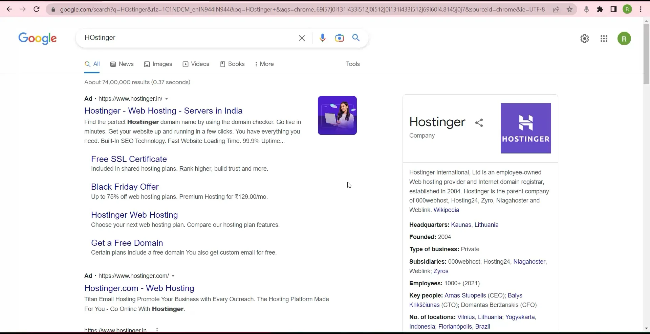This screenshot has height=334, width=650.
Task: Switch to the Images tab
Action: coord(158,64)
